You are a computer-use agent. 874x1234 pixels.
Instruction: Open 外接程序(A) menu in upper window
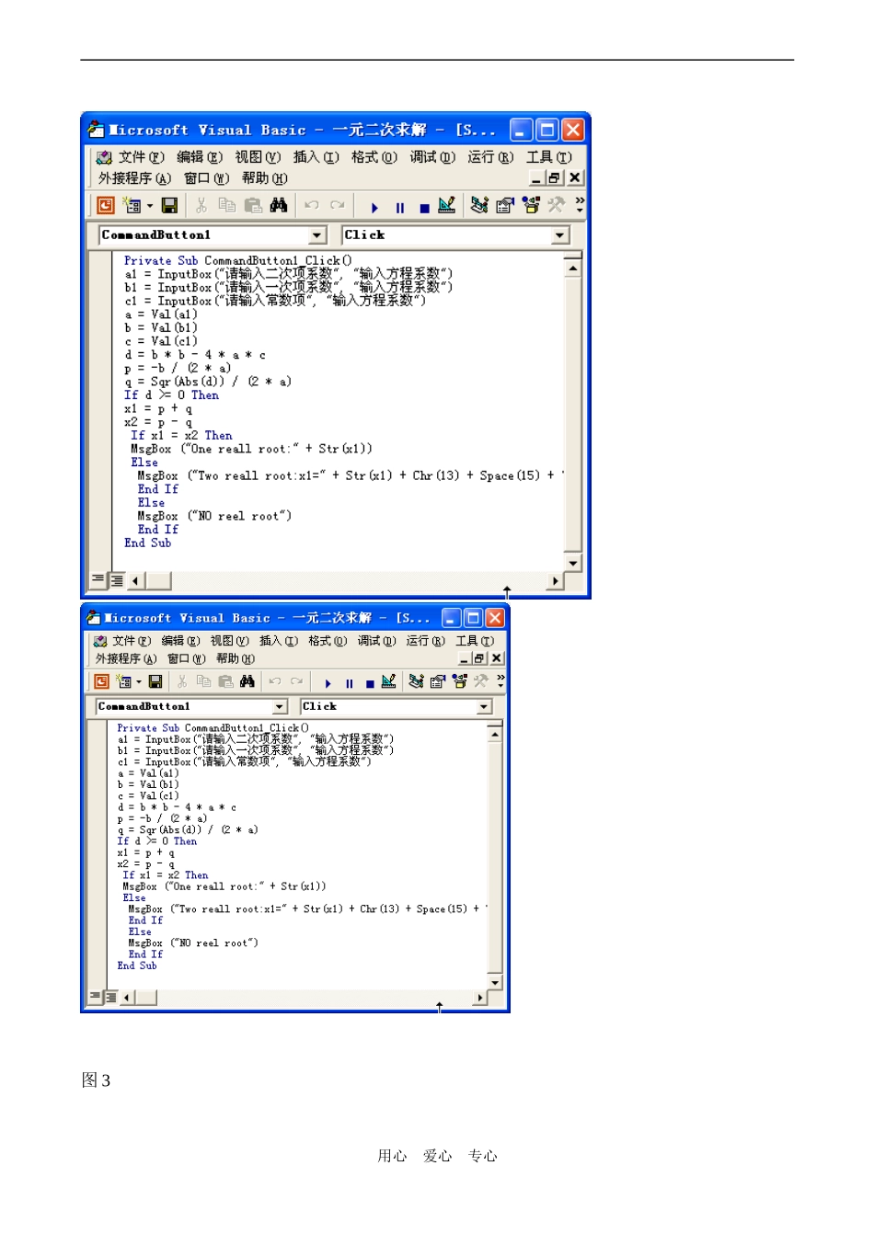point(134,178)
